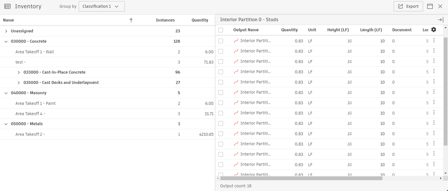Open the Classification 1 group-by dropdown
This screenshot has width=448, height=191.
(x=101, y=7)
